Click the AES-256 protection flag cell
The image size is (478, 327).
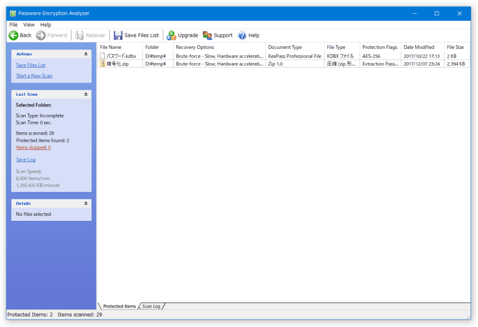coord(371,56)
